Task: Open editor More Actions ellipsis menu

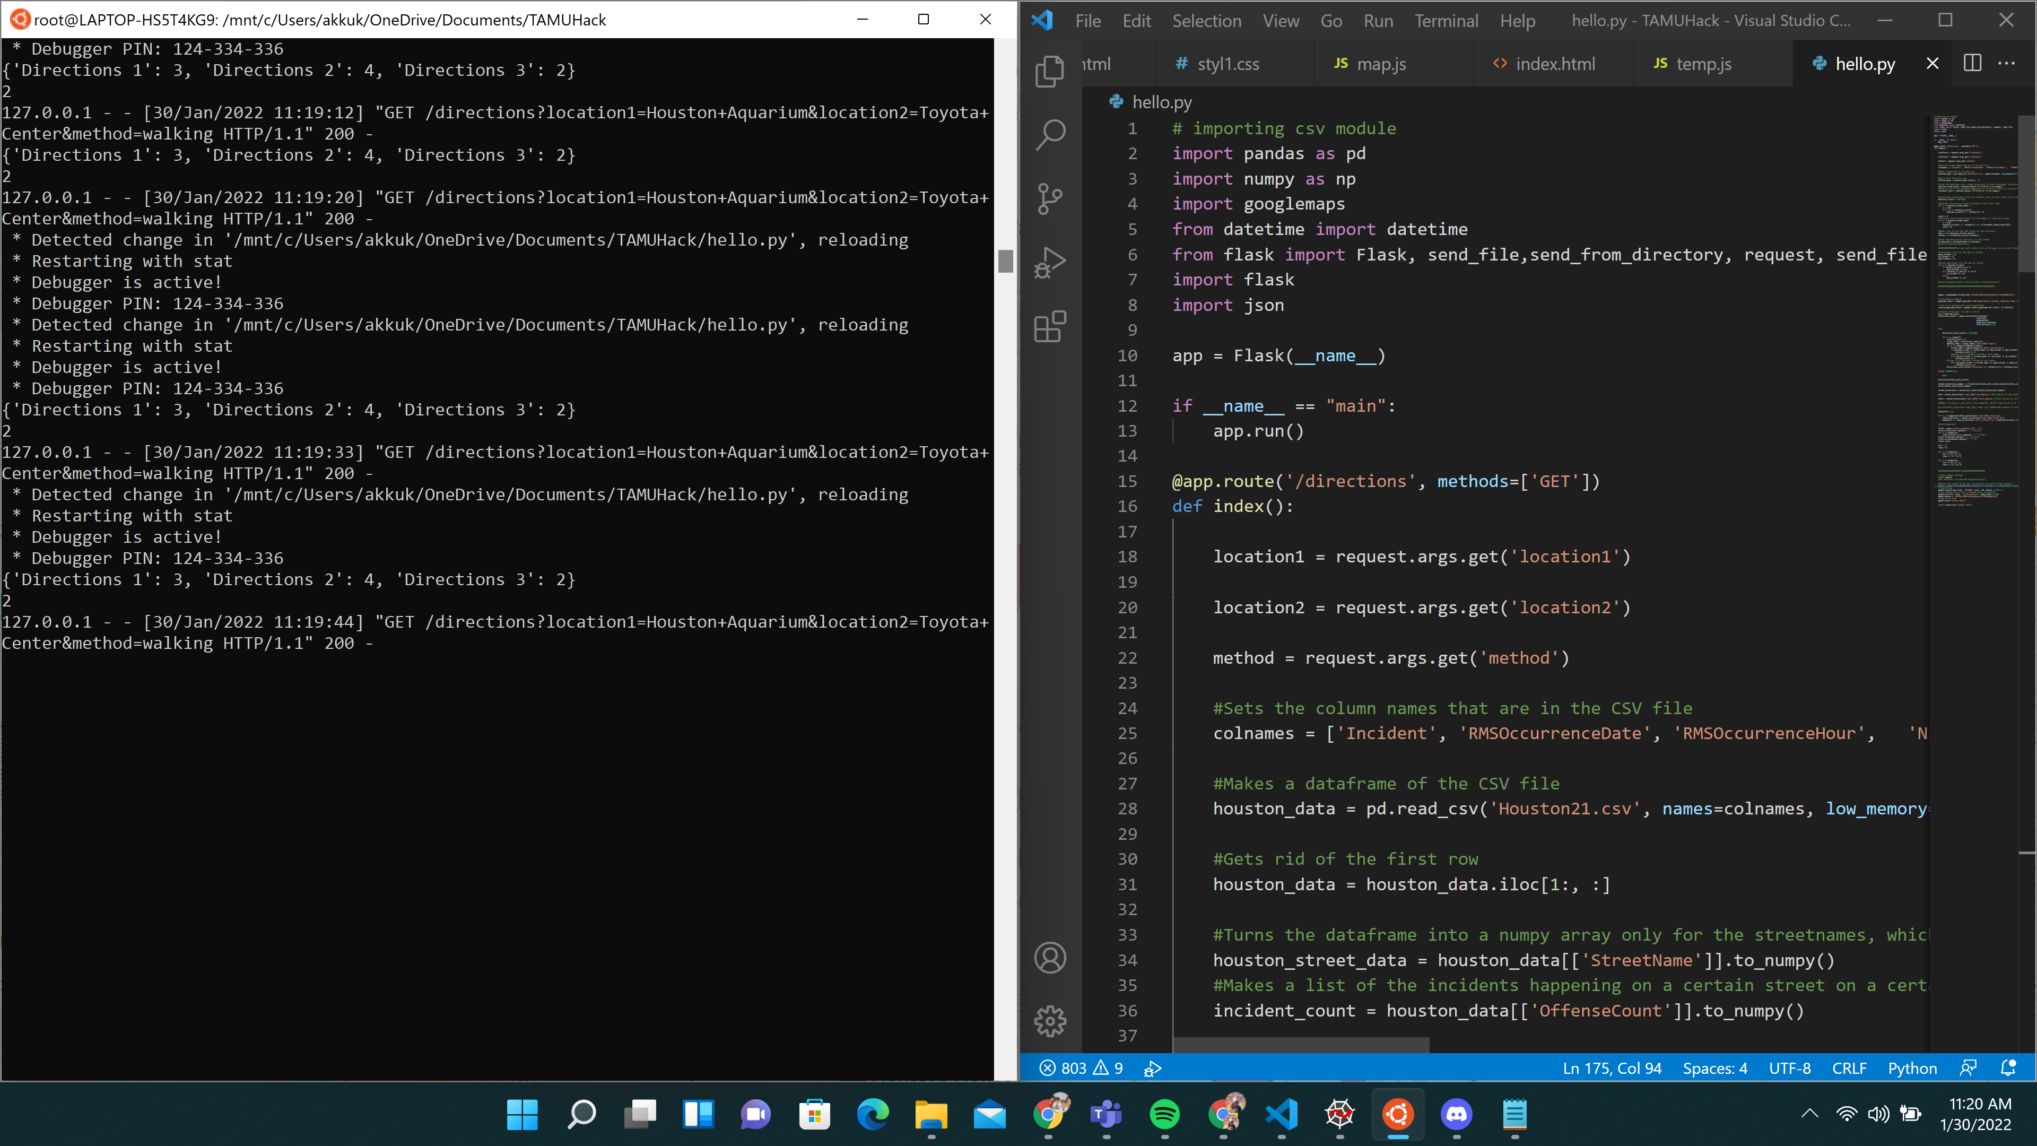Action: pyautogui.click(x=2006, y=63)
